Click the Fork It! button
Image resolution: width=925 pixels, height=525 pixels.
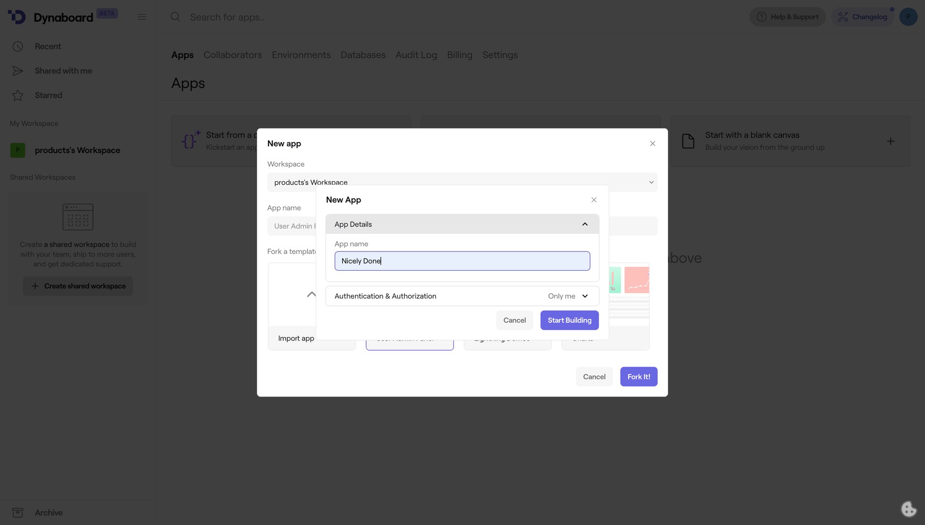[x=638, y=377]
